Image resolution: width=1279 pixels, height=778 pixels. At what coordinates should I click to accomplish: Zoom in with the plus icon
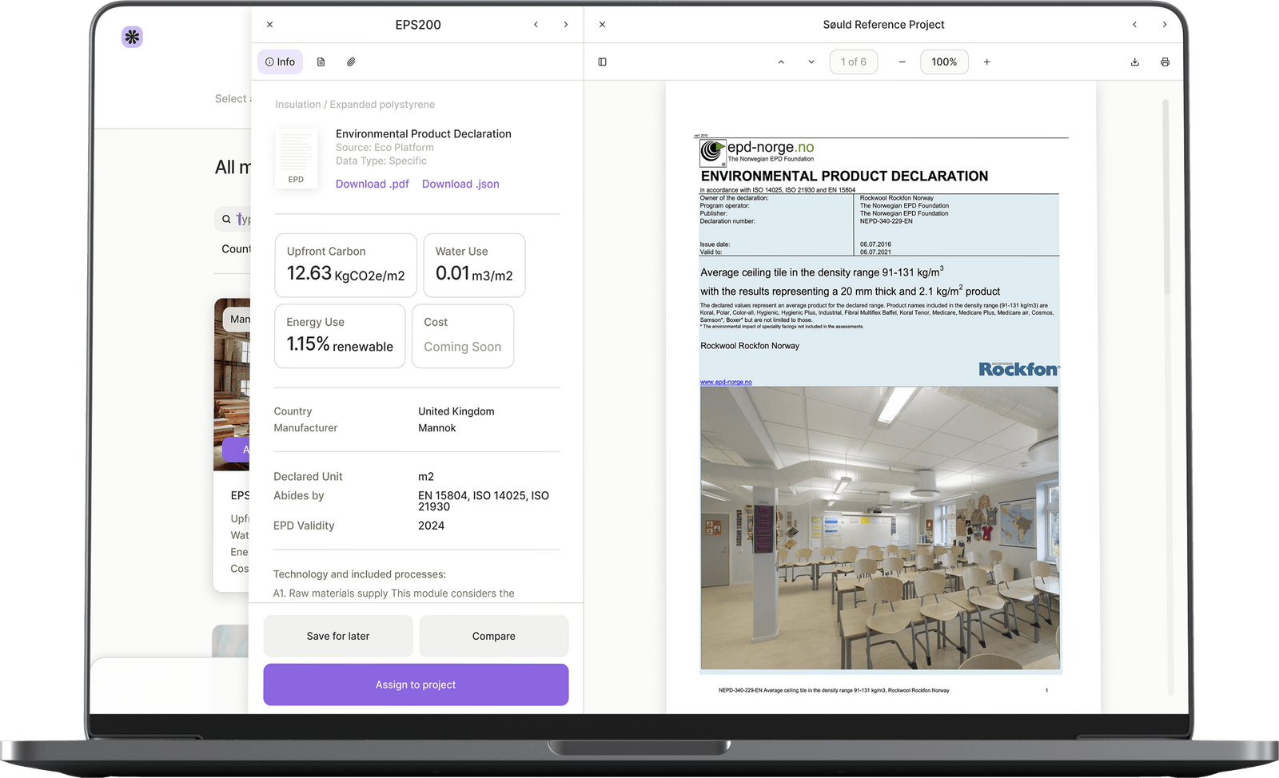(x=987, y=62)
